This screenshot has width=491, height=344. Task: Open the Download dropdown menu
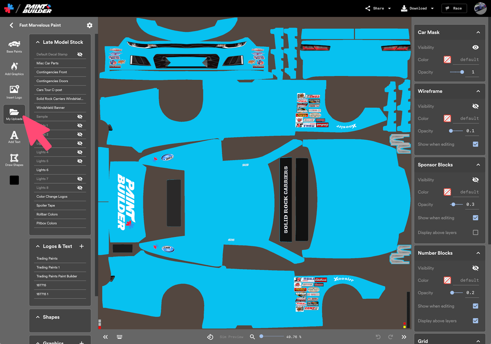tap(417, 8)
